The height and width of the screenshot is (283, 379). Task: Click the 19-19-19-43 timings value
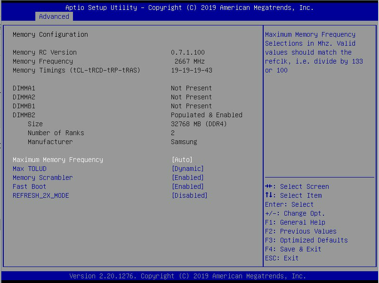point(192,70)
